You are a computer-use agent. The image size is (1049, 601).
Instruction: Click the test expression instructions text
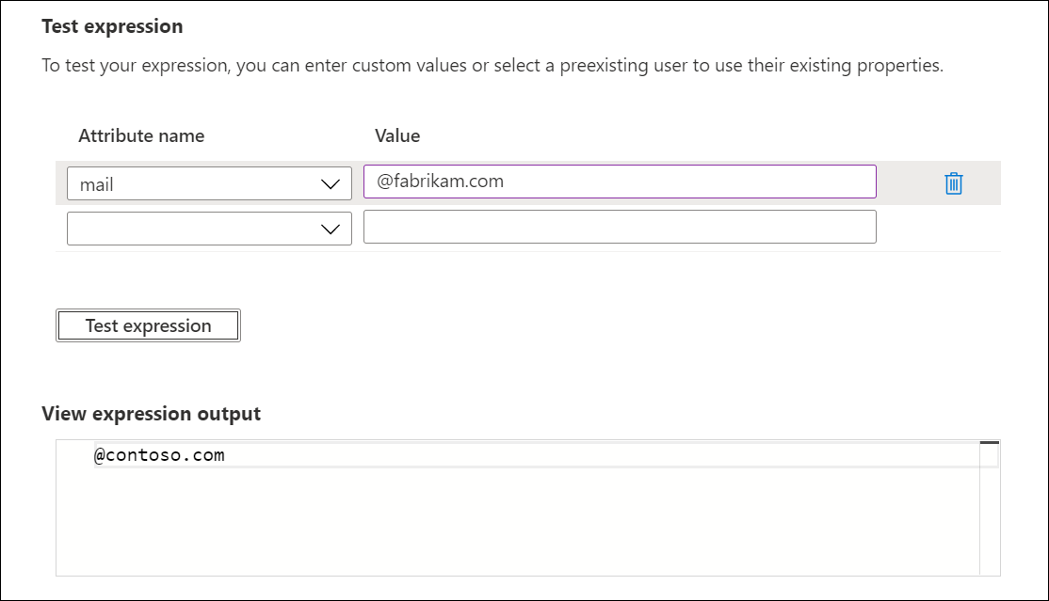coord(492,67)
